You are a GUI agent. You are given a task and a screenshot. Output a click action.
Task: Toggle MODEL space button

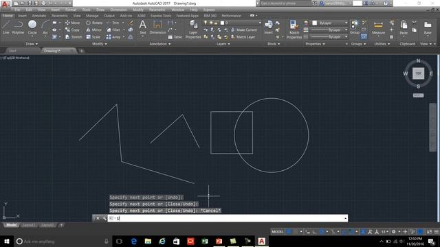[x=278, y=232]
